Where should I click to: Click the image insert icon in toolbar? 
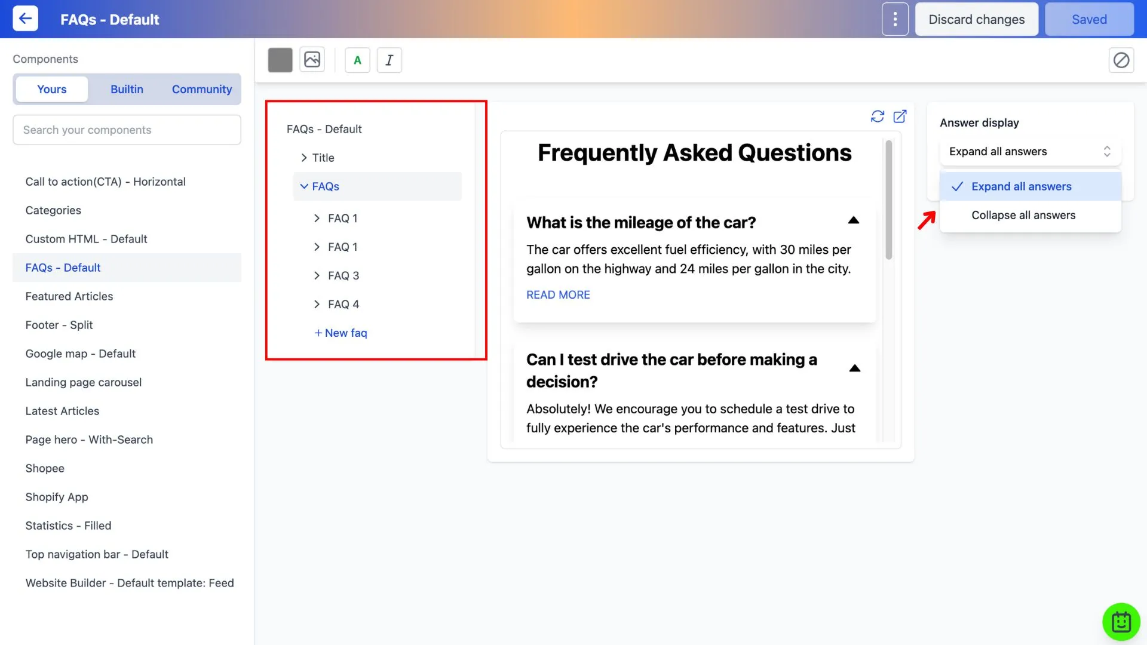[312, 59]
